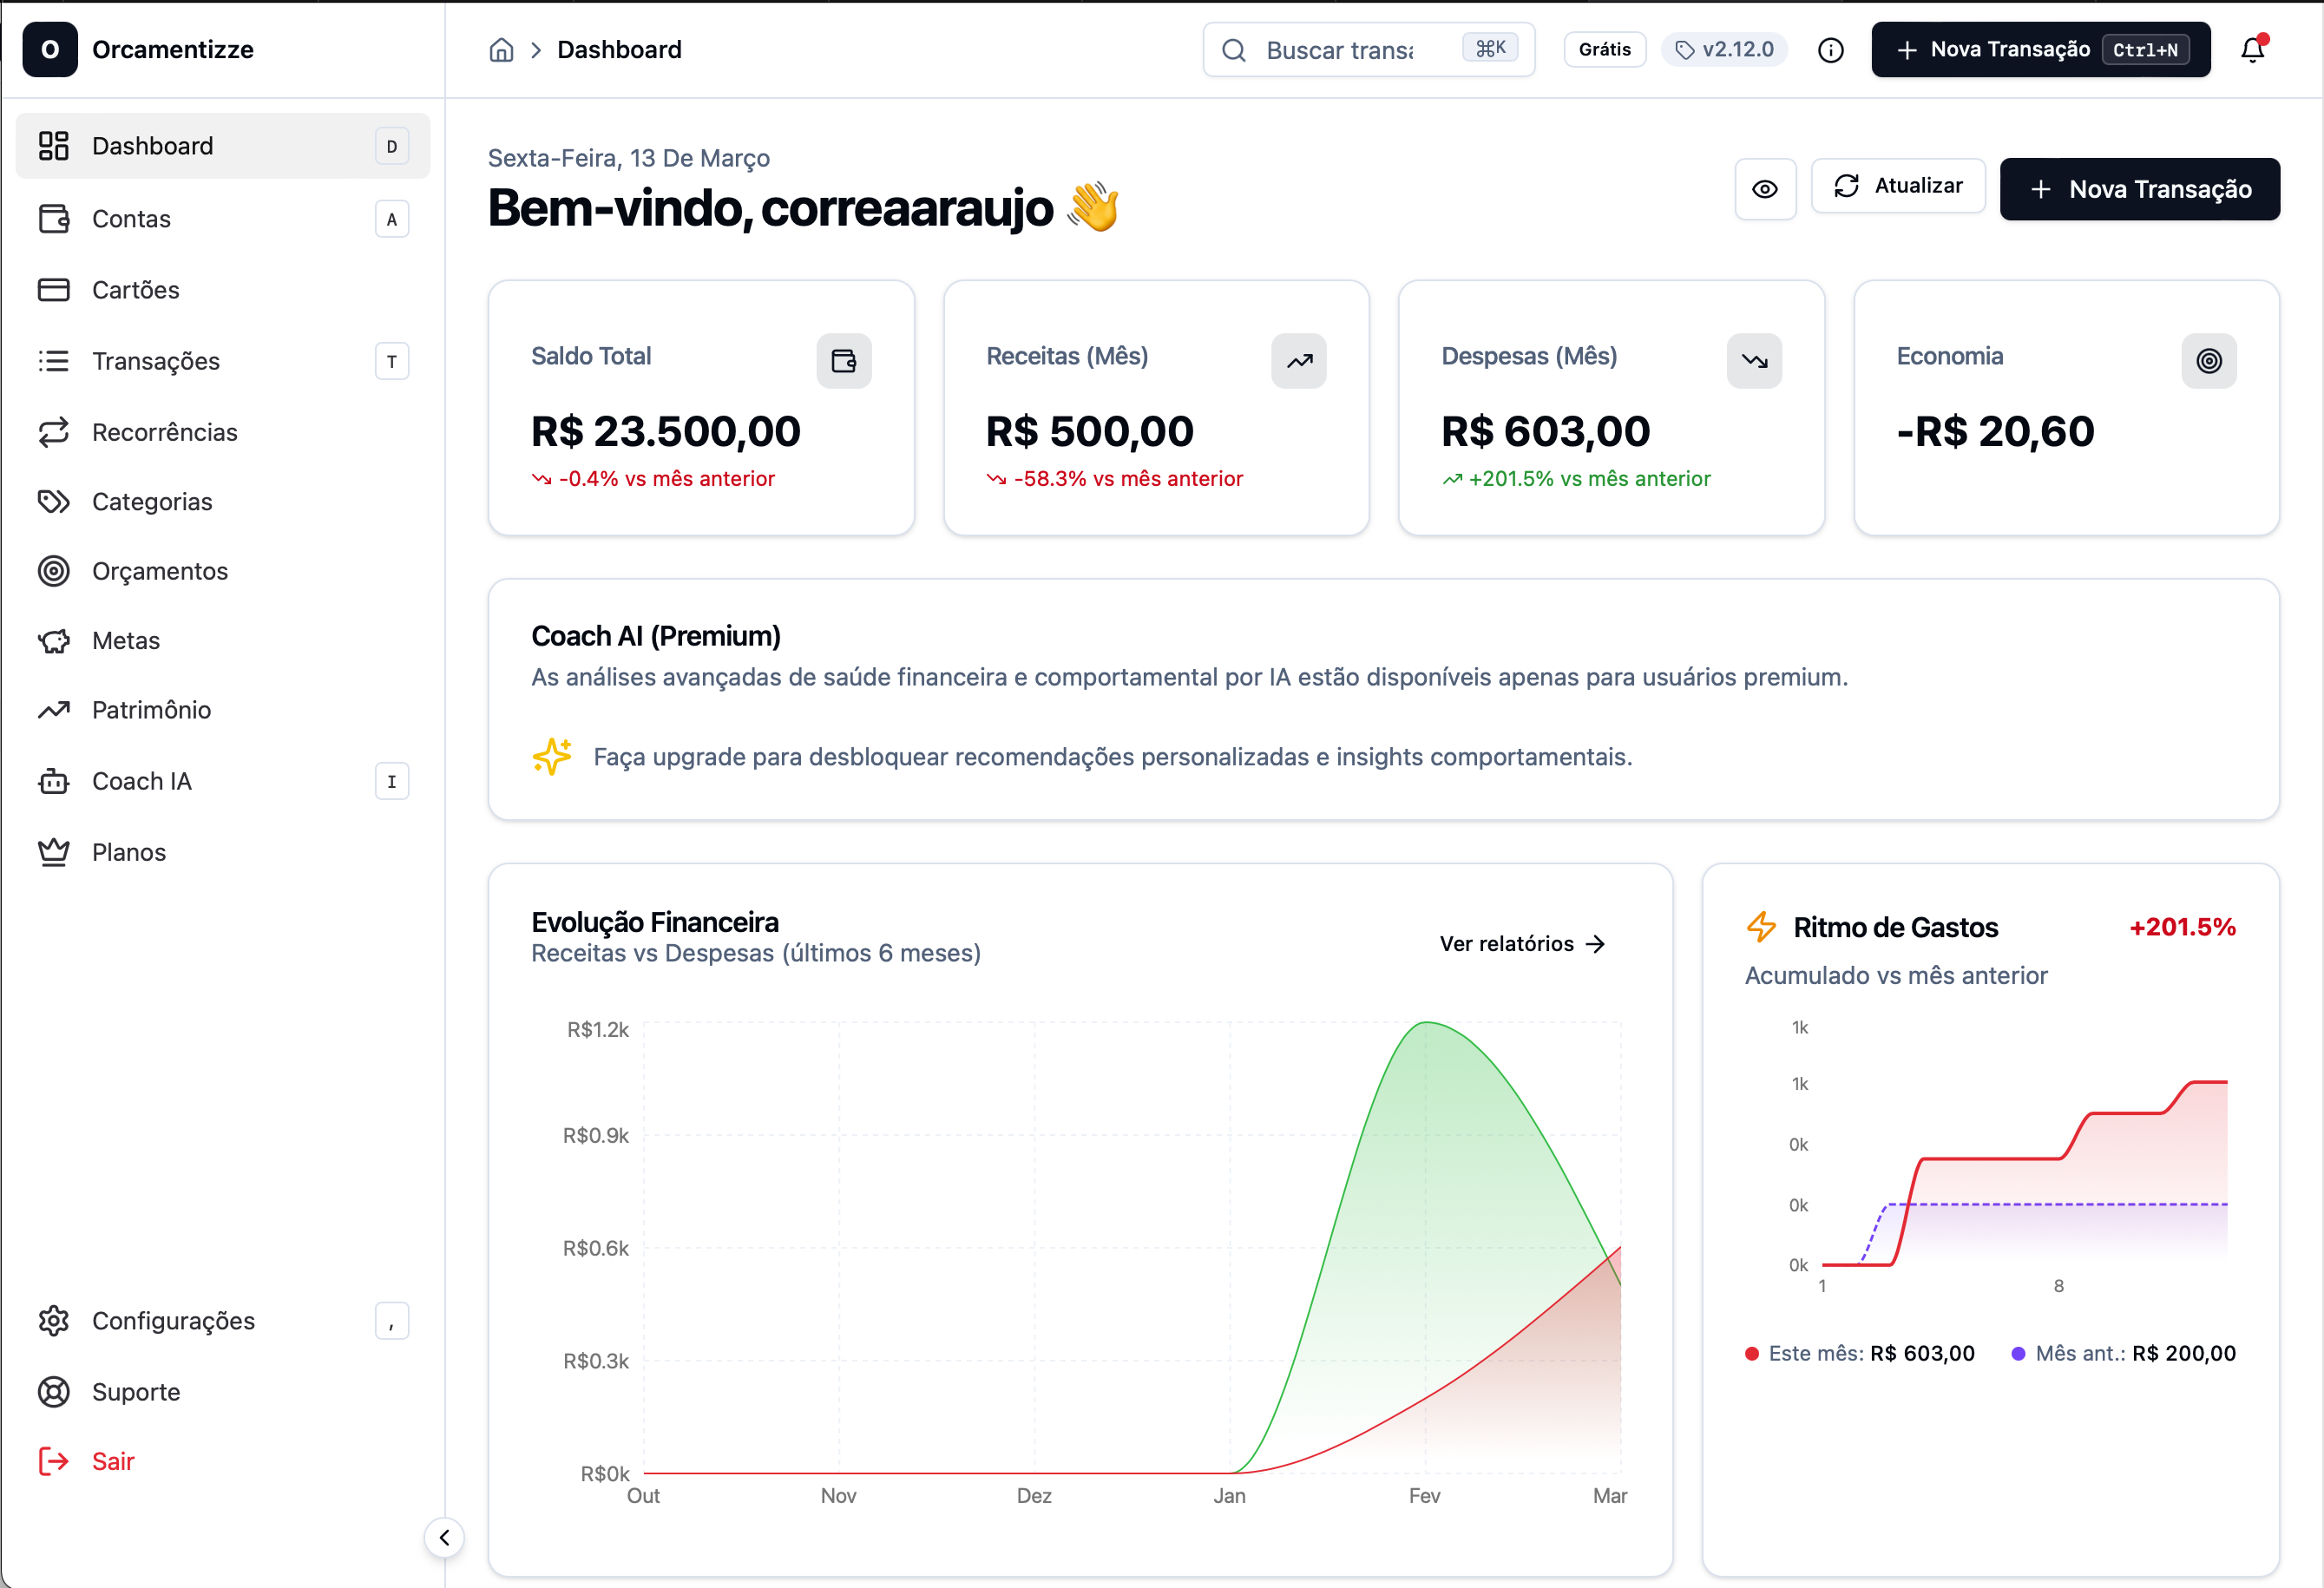The image size is (2324, 1588).
Task: Toggle balance visibility with eye button
Action: 1764,189
